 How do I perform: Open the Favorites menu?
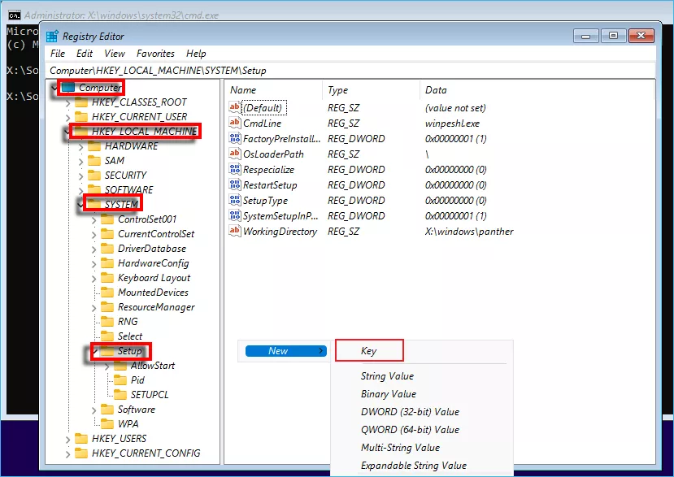[155, 54]
